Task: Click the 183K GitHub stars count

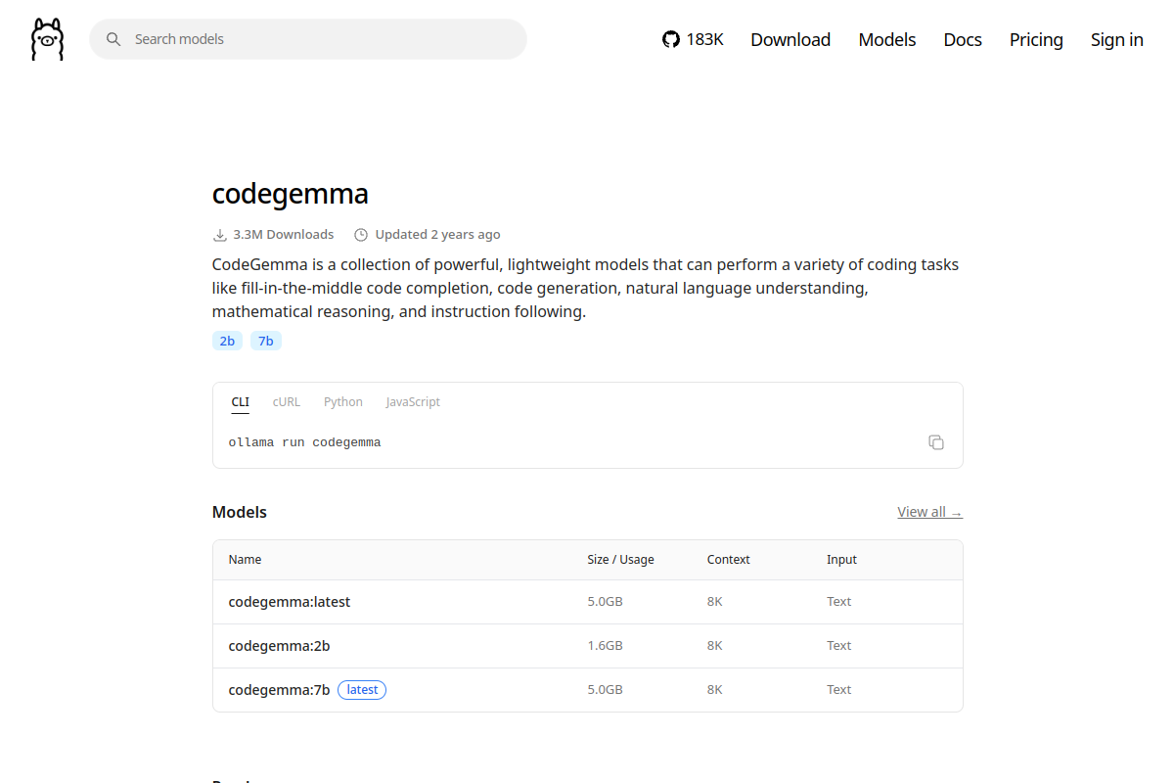Action: 704,39
